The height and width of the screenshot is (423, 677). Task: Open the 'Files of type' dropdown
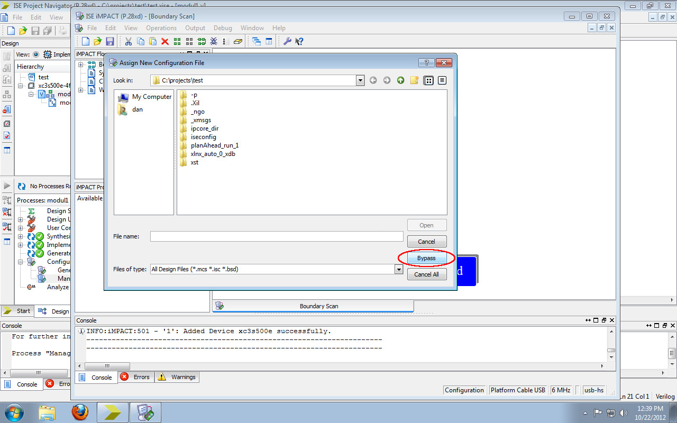(399, 269)
